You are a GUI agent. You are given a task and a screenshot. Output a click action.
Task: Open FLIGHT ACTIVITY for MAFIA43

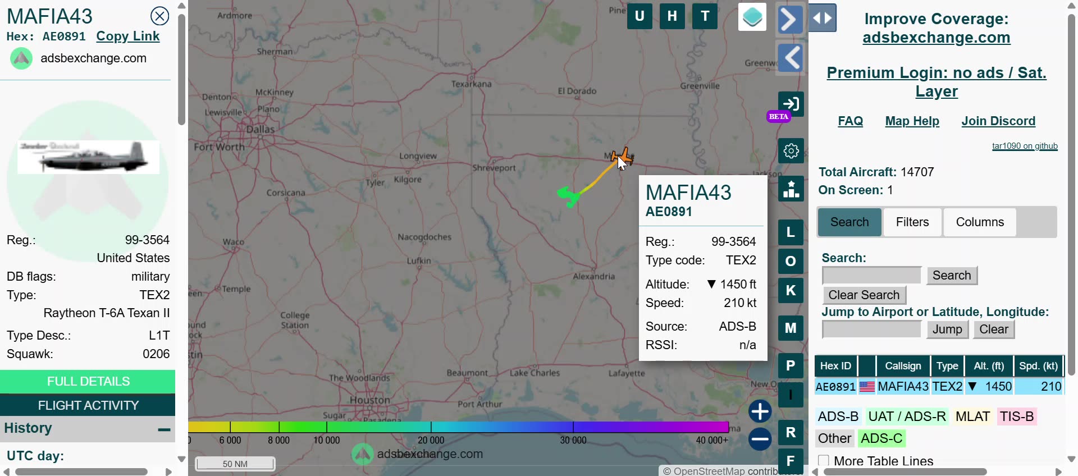click(88, 405)
